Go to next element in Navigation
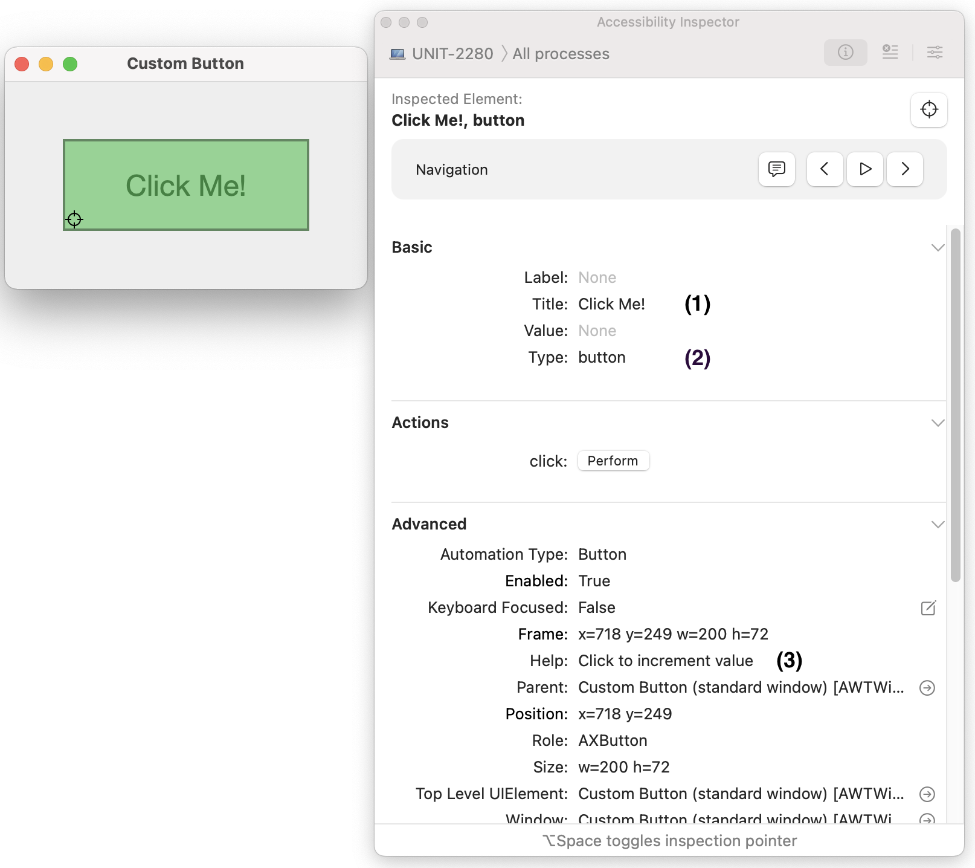The height and width of the screenshot is (868, 975). point(904,169)
